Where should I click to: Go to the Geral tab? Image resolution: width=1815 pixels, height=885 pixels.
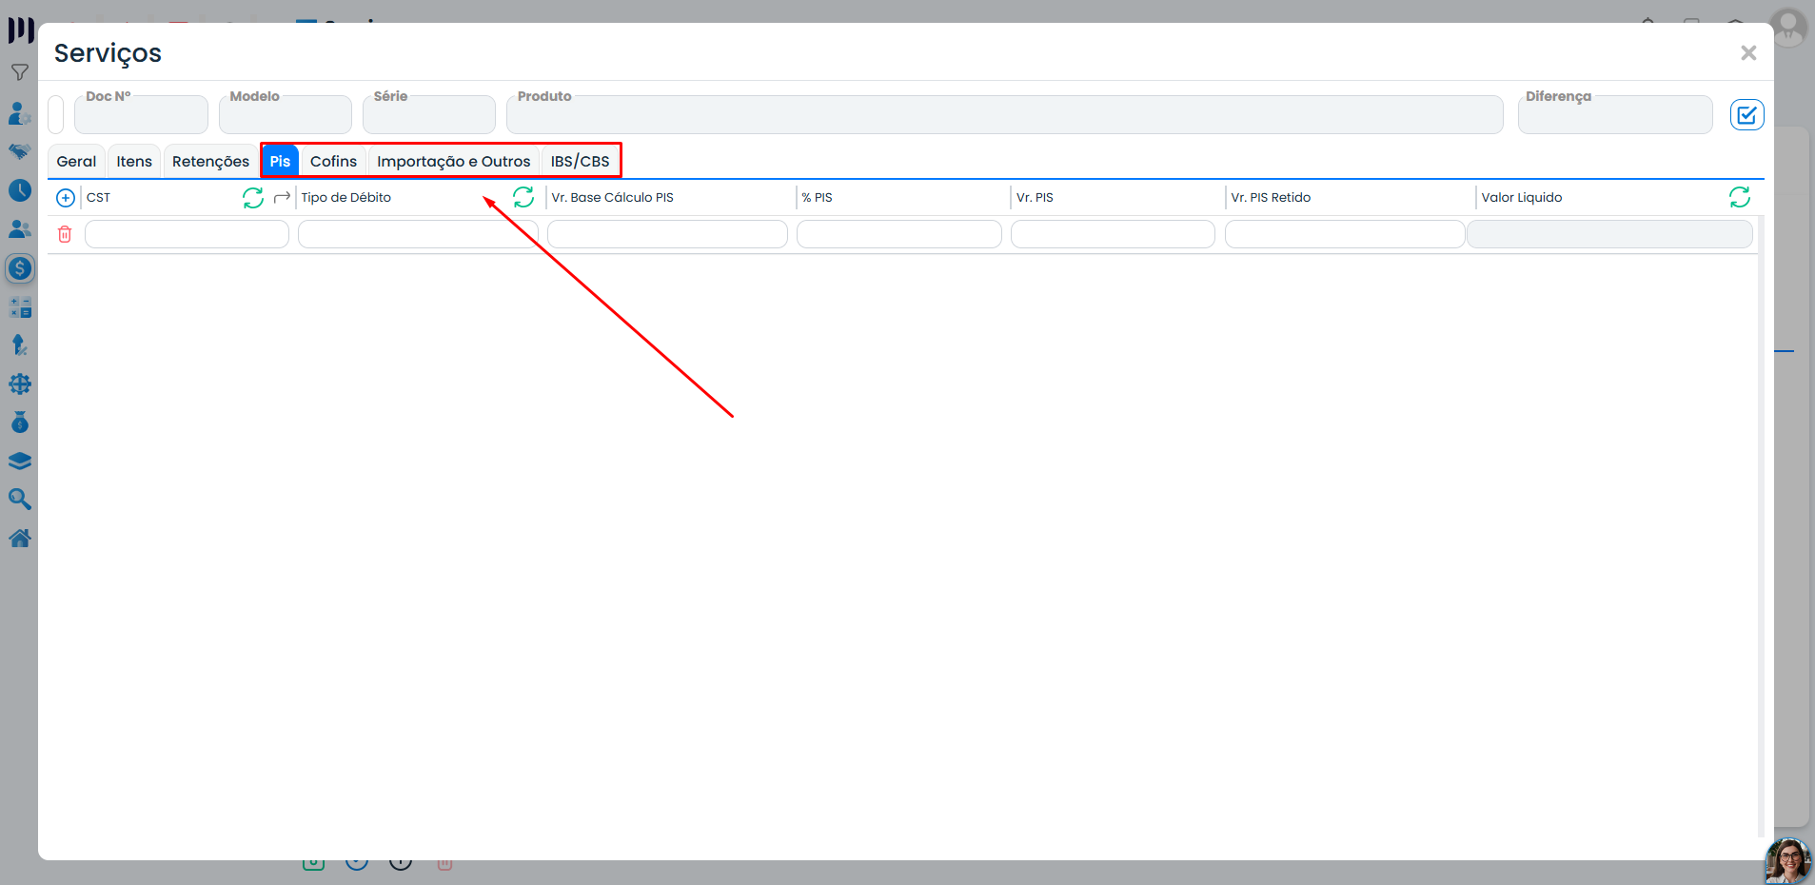coord(76,161)
